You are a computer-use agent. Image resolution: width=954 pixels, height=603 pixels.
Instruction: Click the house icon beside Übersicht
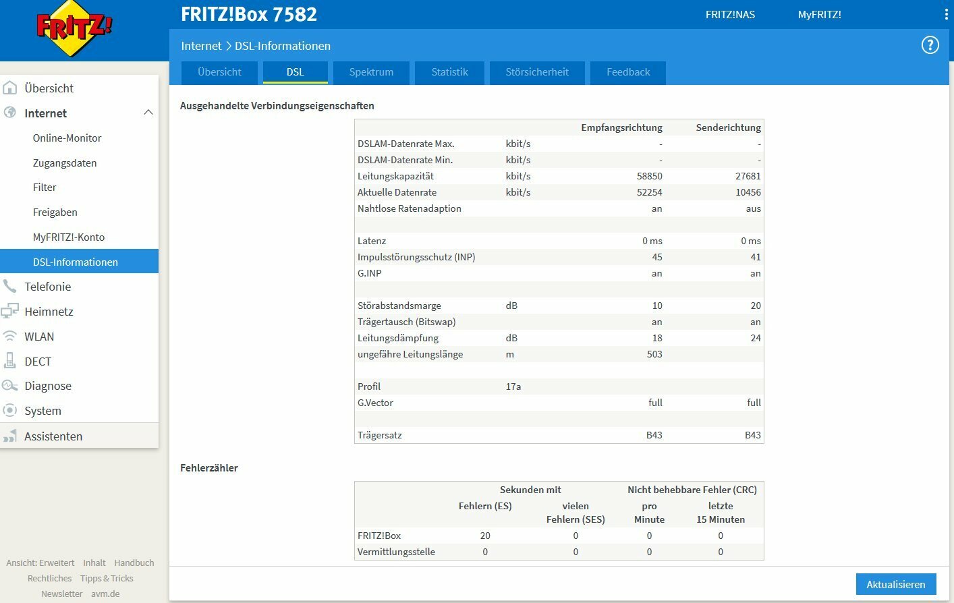pos(10,88)
